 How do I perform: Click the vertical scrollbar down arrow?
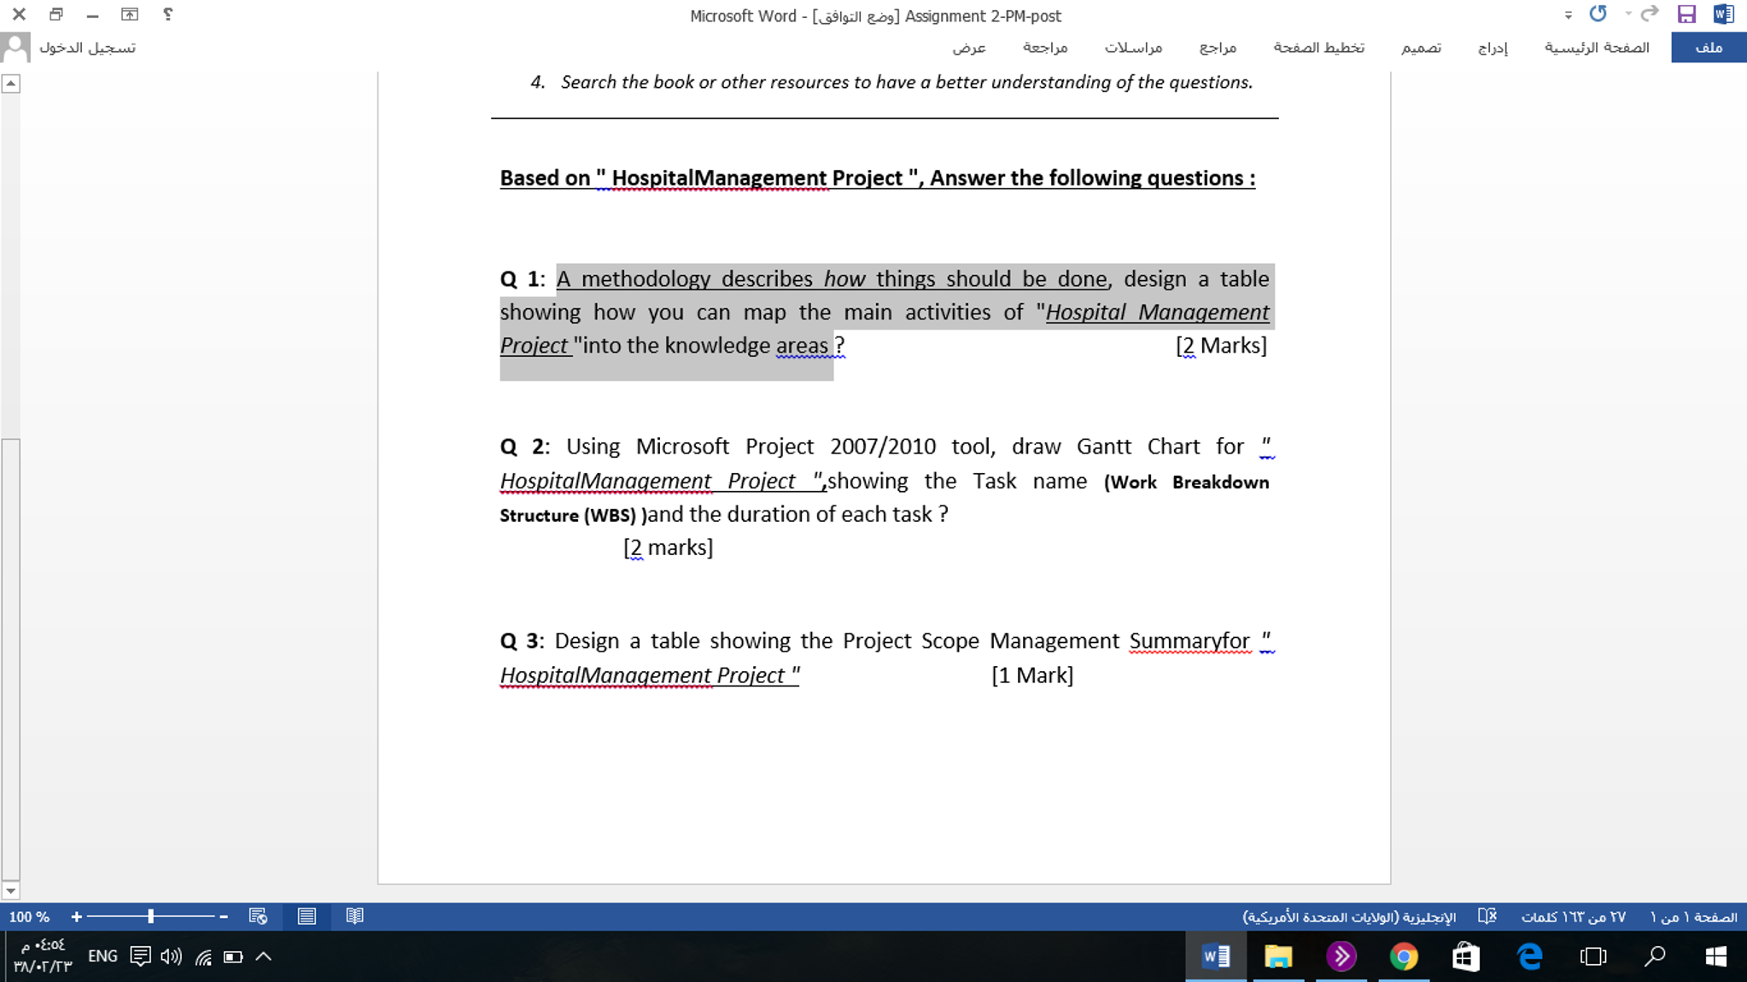pyautogui.click(x=10, y=891)
